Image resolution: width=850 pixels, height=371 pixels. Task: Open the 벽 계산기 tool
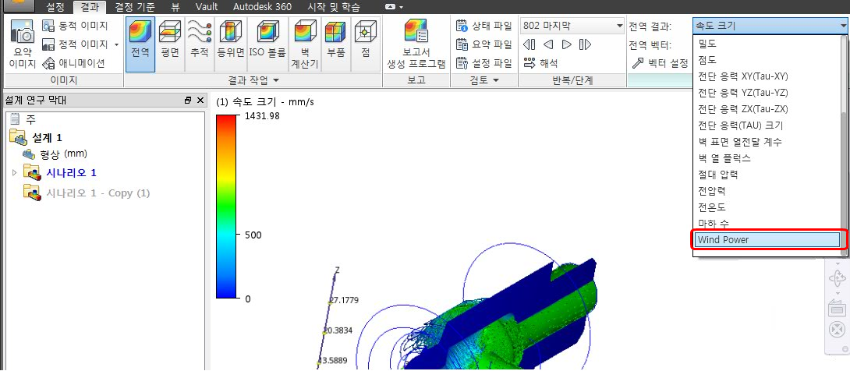(304, 44)
